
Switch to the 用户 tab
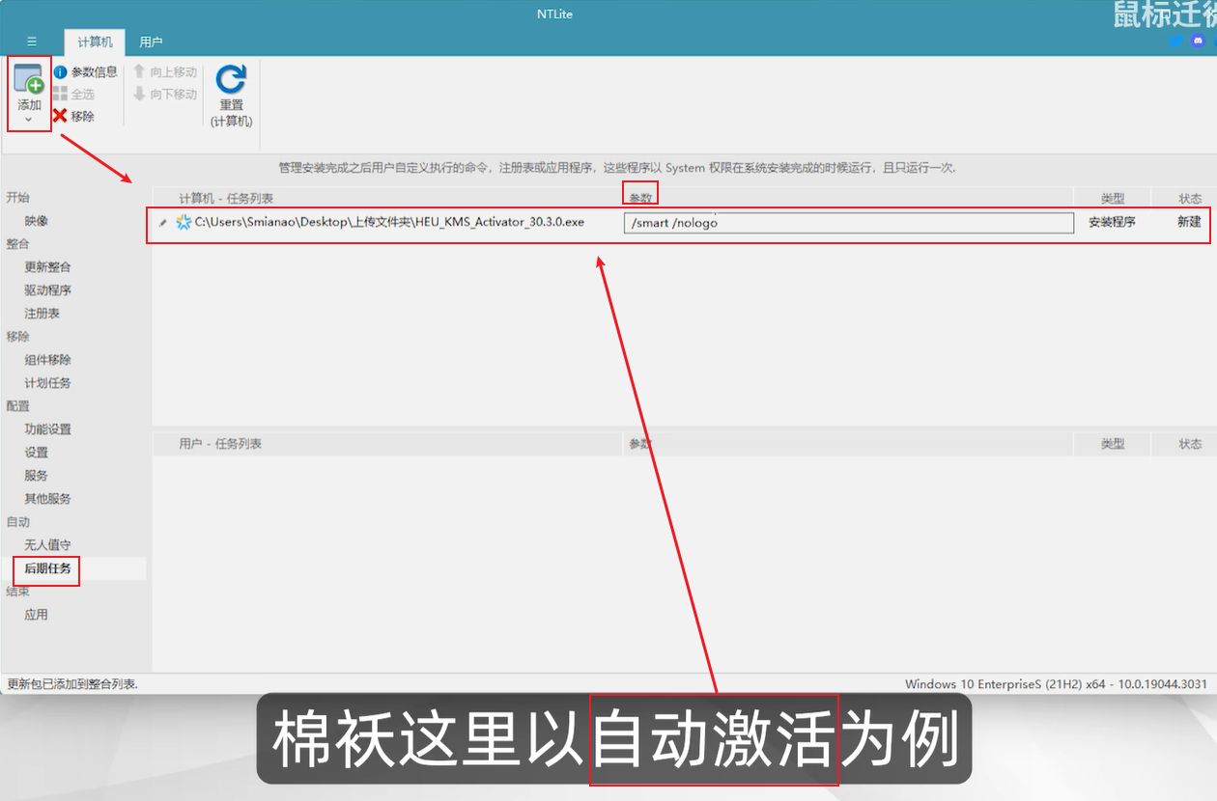coord(151,41)
